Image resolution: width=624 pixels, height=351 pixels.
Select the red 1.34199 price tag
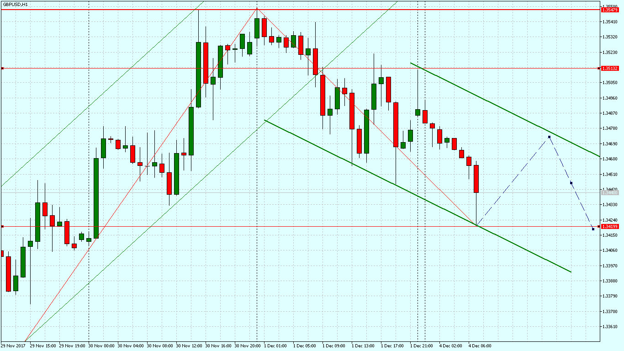tap(610, 226)
